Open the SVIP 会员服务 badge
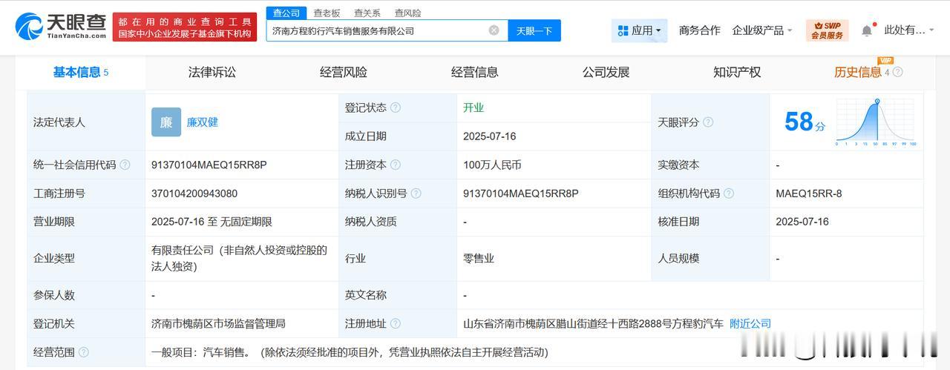Screen dimensions: 950x370 click(827, 30)
